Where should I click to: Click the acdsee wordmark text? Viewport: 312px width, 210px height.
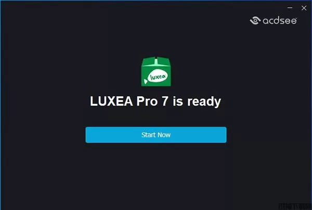[280, 21]
